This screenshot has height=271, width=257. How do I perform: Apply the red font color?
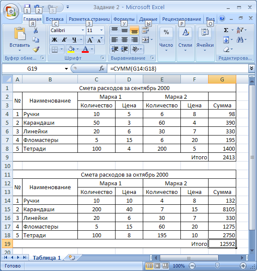[x=85, y=49]
